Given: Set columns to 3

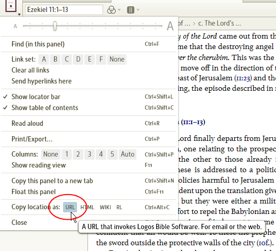Looking at the screenshot, I should click(x=90, y=154).
